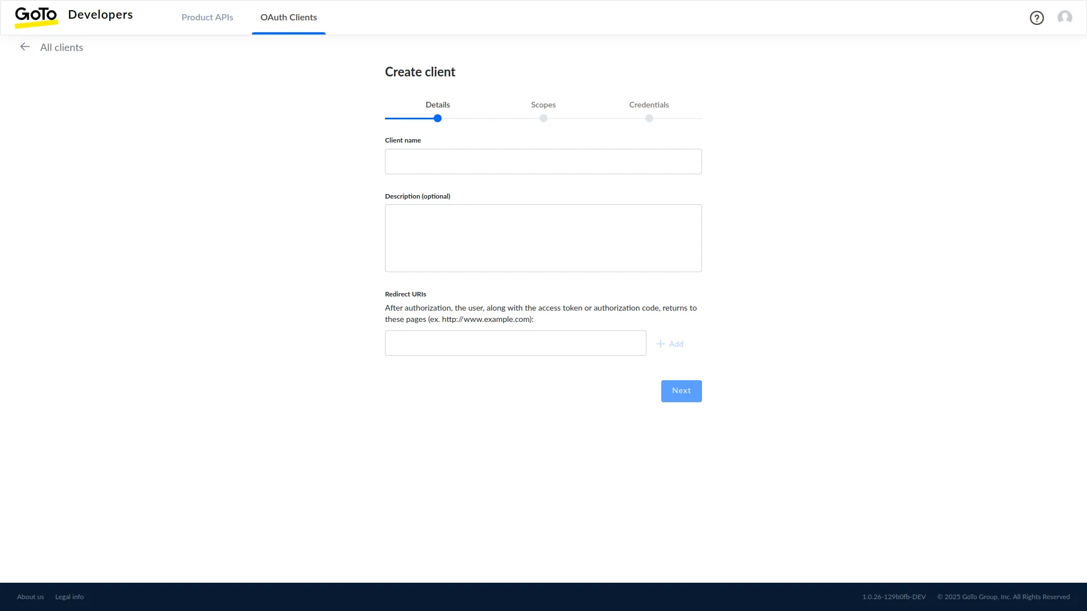Screen dimensions: 1087x611
Task: Click the Credentials step indicator dot
Action: point(649,118)
